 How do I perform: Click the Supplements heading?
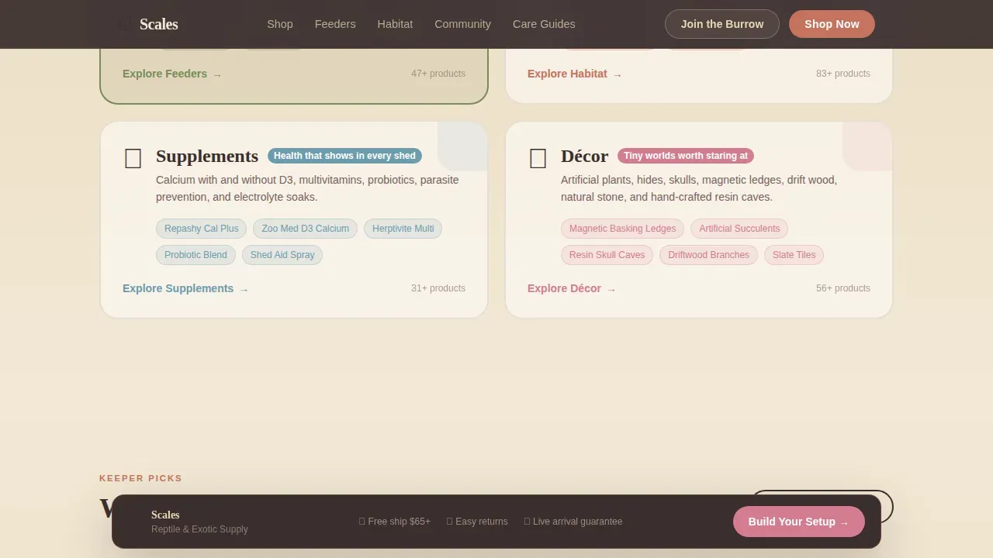[207, 156]
